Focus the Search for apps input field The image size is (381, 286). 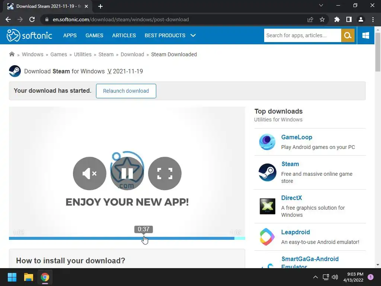coord(302,35)
